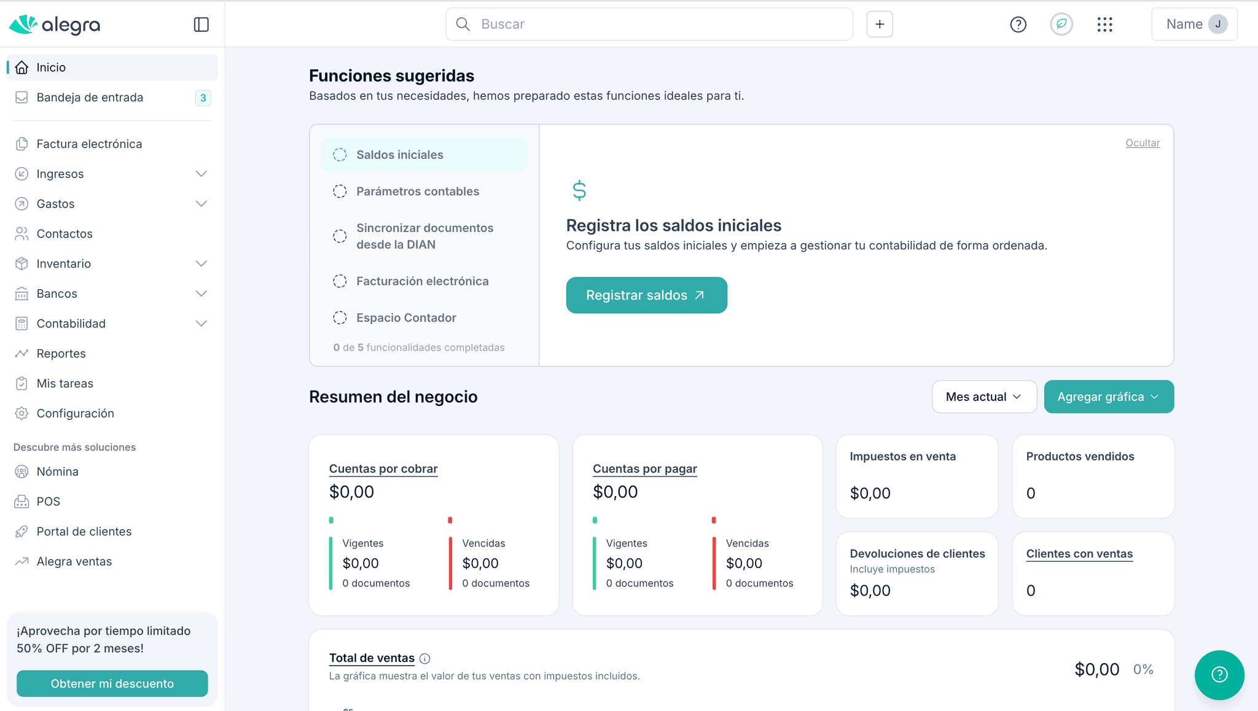Collapse the sidebar with the panel icon
This screenshot has width=1258, height=711.
tap(201, 25)
